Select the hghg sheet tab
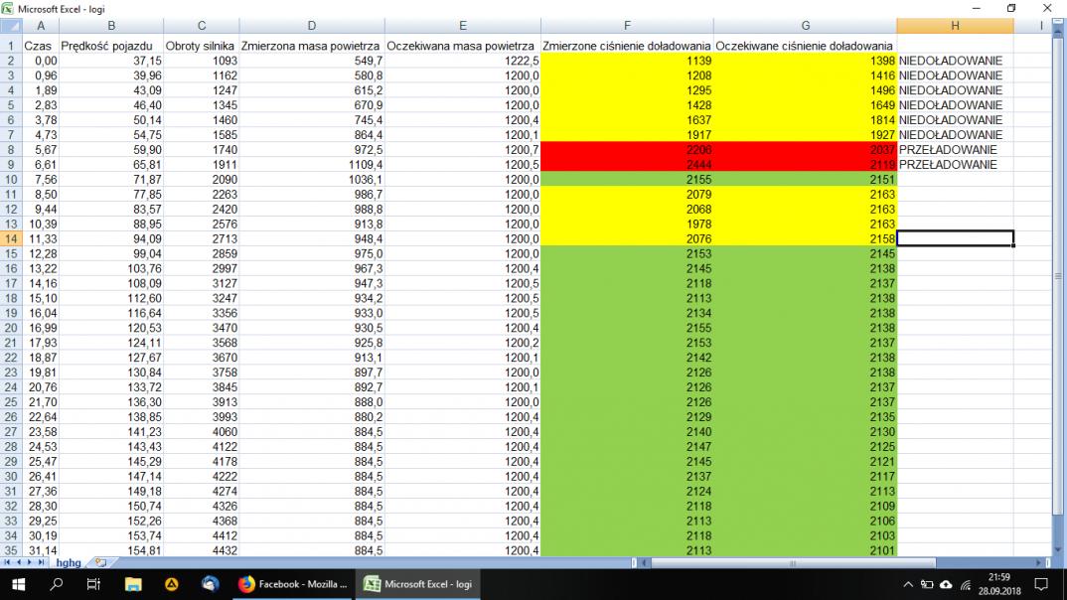Viewport: 1067px width, 600px height. coord(68,562)
